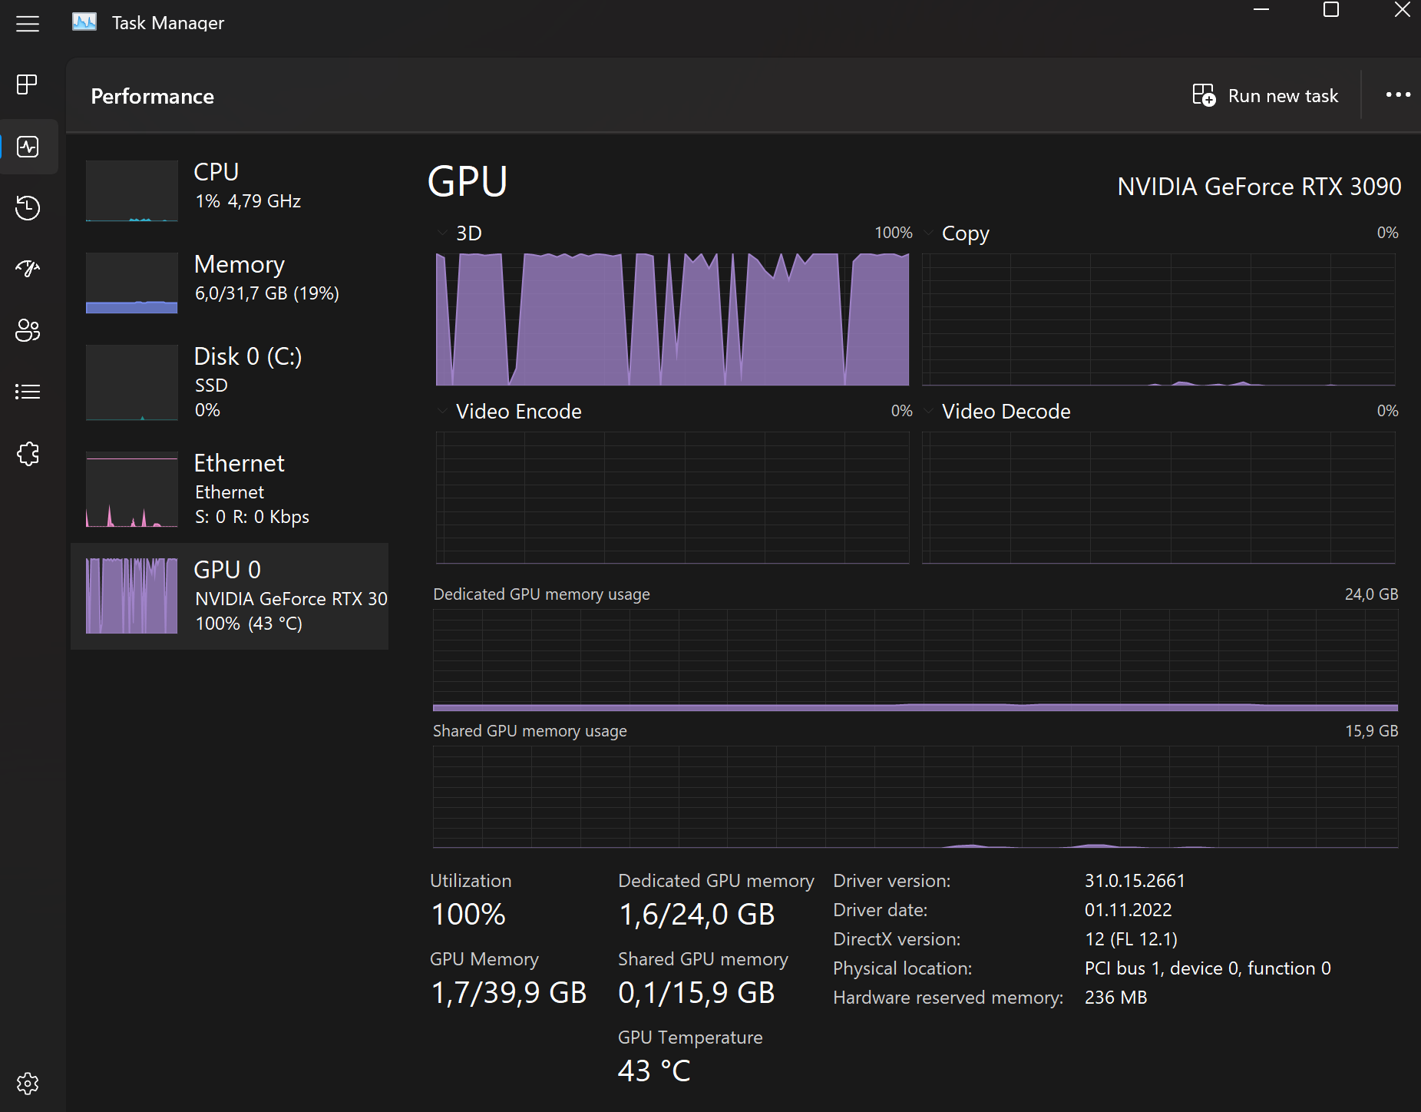Click the 1% 4,79 GHz CPU reading
This screenshot has width=1421, height=1112.
point(248,201)
